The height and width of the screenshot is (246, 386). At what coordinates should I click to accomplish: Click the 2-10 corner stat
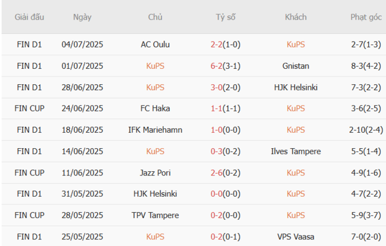(x=358, y=130)
